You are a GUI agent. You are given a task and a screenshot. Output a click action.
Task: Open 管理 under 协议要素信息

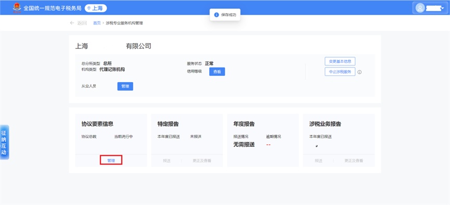click(x=111, y=160)
